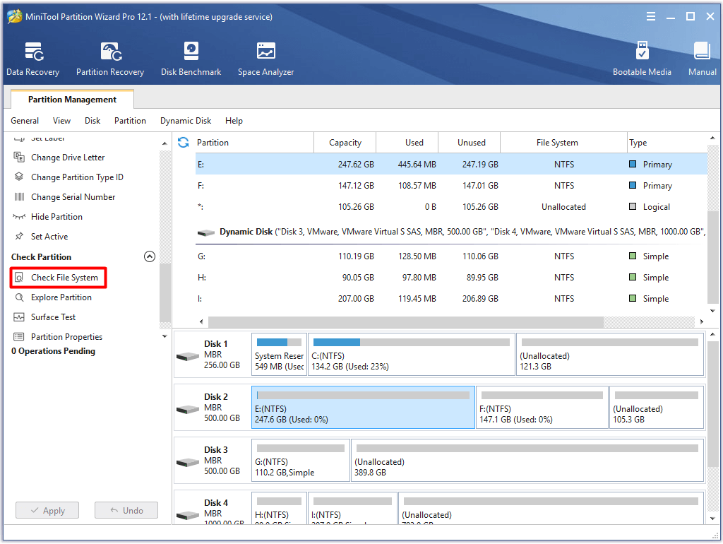
Task: Click the 0 Operations Pending label
Action: (x=53, y=351)
